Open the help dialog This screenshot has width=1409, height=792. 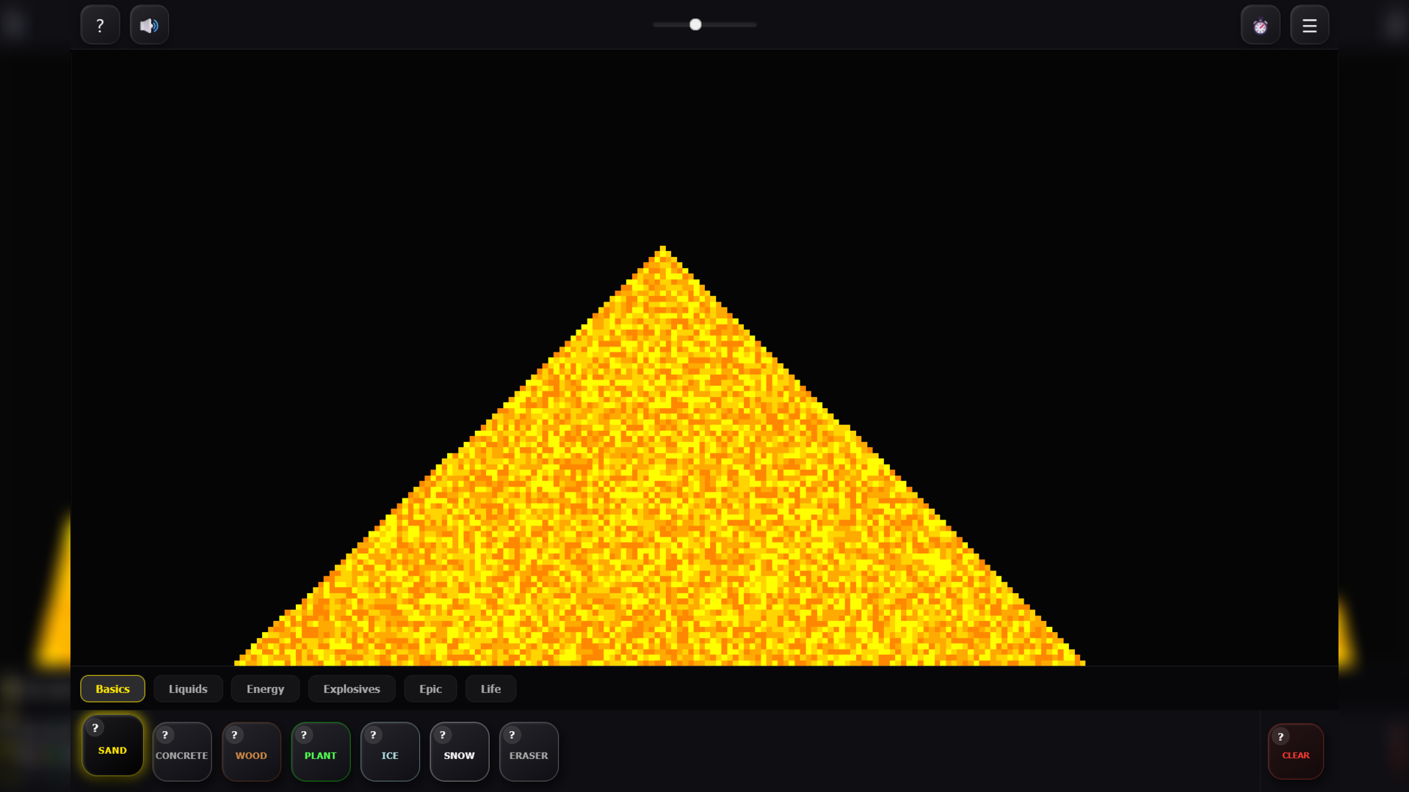coord(100,24)
